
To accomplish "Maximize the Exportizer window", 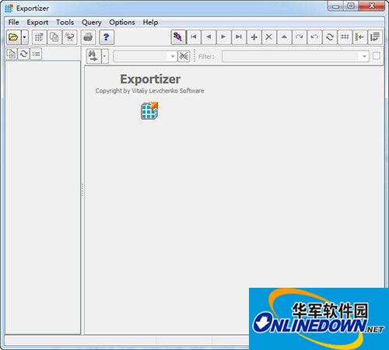I will click(351, 6).
